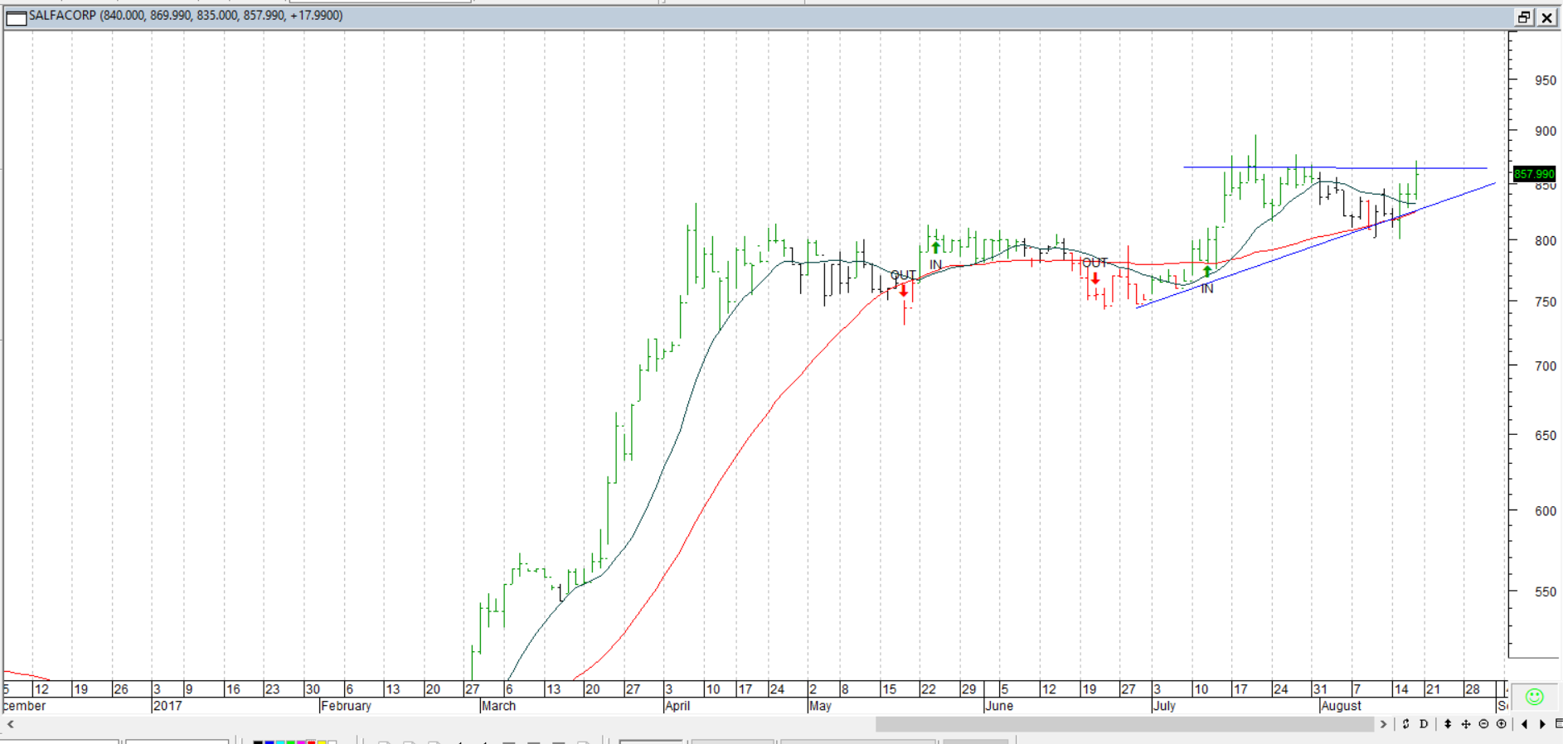Click the 23 date tick on timeline
1563x744 pixels.
[x=272, y=689]
